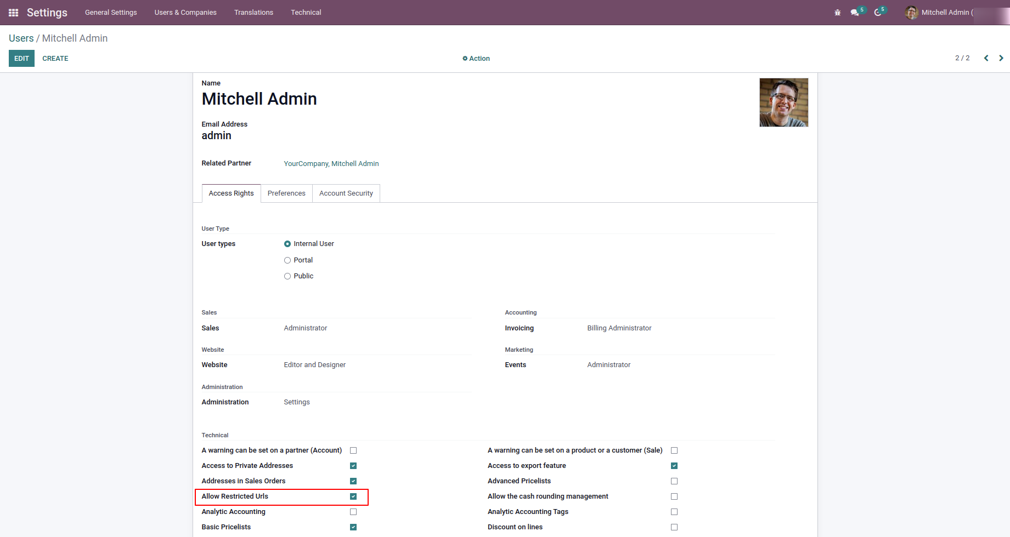
Task: Open the conversations chat icon
Action: 855,13
